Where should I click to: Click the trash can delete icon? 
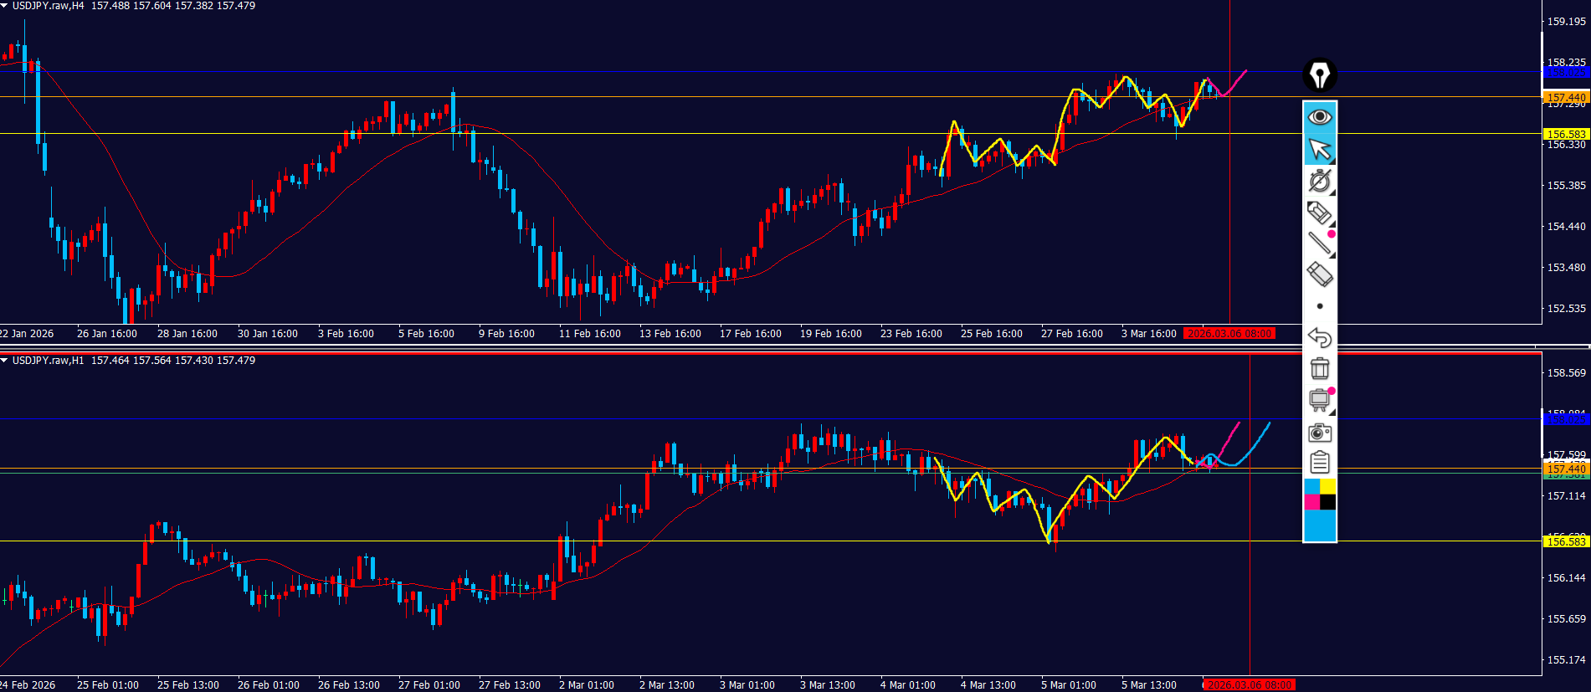tap(1319, 368)
